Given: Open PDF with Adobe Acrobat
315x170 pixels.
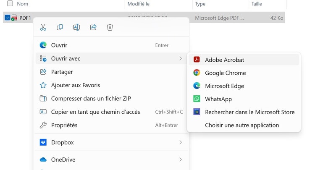Looking at the screenshot, I should 224,60.
